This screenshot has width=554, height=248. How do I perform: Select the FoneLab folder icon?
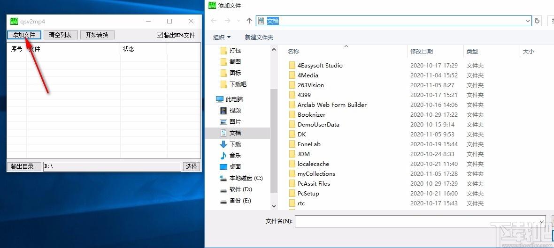292,144
